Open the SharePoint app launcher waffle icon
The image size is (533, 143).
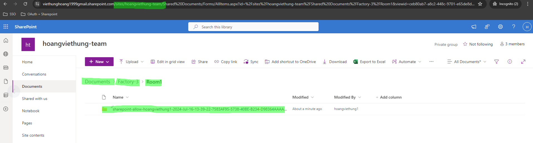click(x=6, y=27)
